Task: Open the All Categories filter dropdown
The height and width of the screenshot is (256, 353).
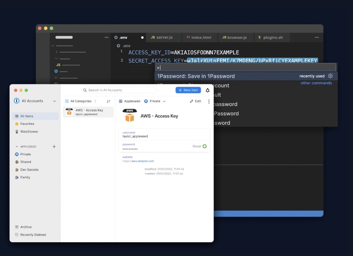Action: pos(81,101)
